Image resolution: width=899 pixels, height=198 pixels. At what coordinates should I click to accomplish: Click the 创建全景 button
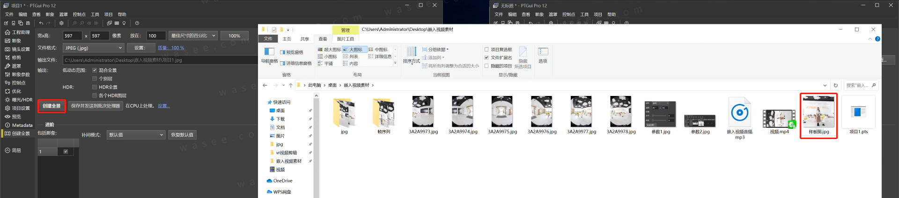[x=52, y=106]
